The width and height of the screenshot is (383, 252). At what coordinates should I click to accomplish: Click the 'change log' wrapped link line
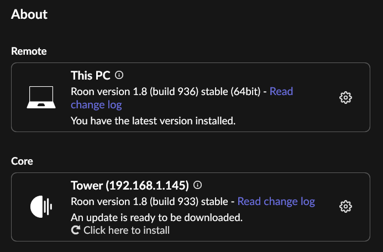(96, 105)
